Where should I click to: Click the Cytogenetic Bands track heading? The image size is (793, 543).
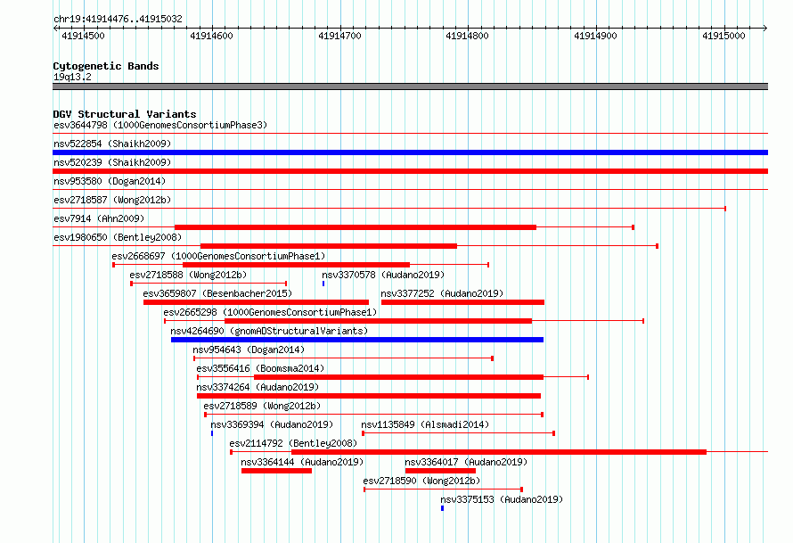[106, 66]
